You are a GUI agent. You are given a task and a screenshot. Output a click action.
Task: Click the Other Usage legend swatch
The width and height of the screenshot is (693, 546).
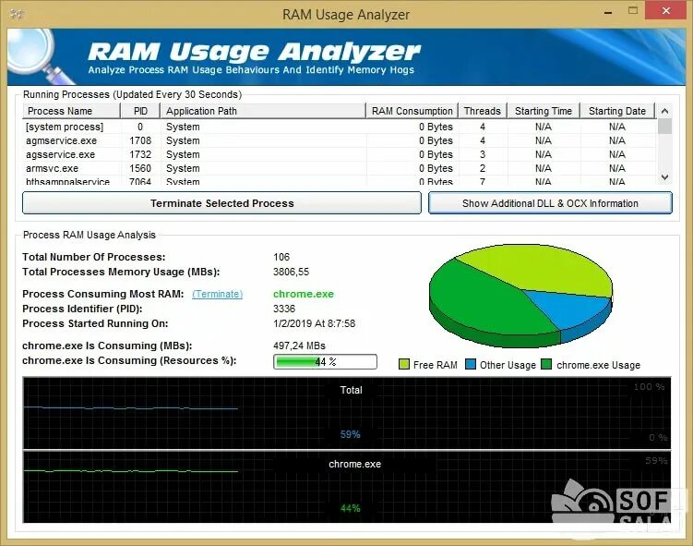pyautogui.click(x=471, y=364)
